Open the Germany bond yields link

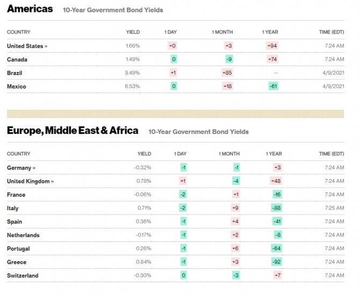click(21, 168)
